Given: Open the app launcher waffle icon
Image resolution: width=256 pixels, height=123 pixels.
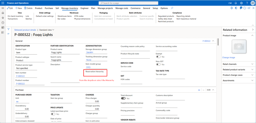Looking at the screenshot, I should (3, 3).
